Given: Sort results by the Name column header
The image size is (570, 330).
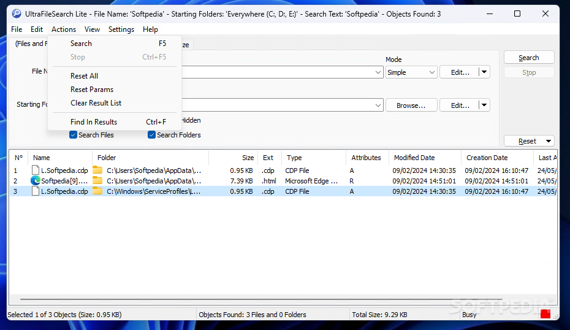Looking at the screenshot, I should click(60, 158).
